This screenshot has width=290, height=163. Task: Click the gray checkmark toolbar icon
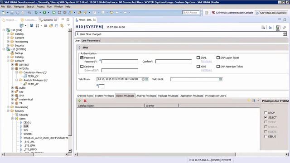(x=65, y=13)
